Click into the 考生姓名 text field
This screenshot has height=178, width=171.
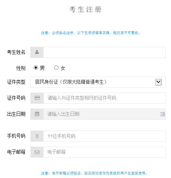[104, 52]
